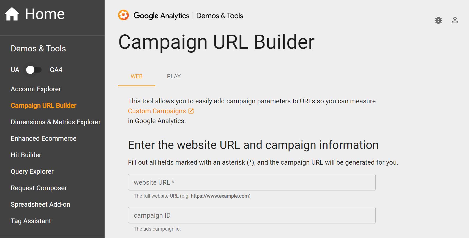The height and width of the screenshot is (238, 469).
Task: Focus the website URL input field
Action: pos(252,182)
